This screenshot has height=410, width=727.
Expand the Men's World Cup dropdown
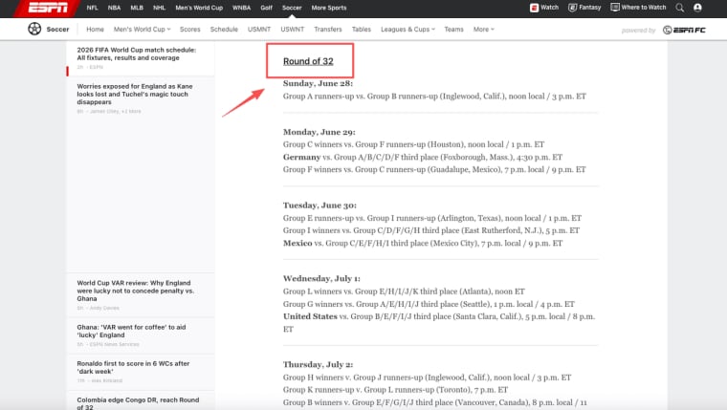point(143,30)
